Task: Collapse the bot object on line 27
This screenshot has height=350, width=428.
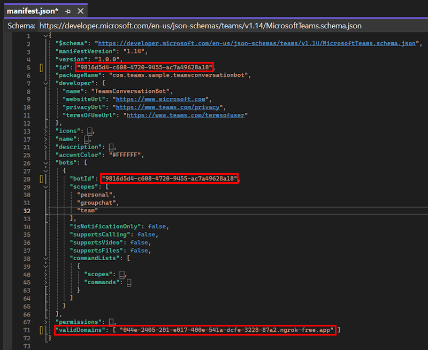Action: pos(45,171)
